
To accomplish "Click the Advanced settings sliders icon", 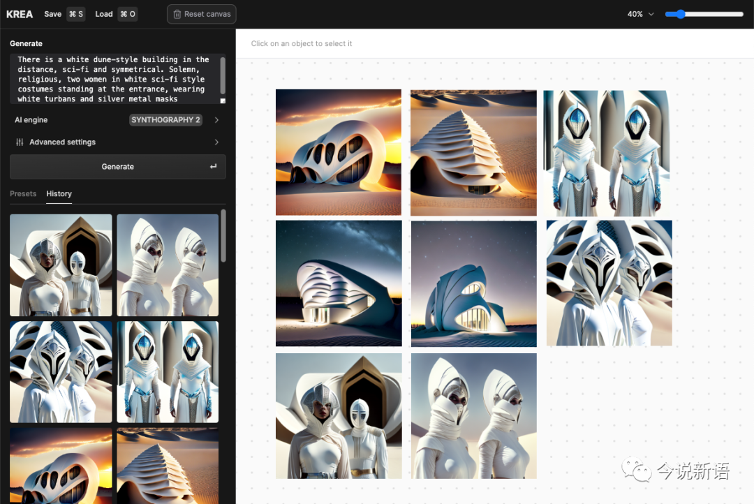I will tap(20, 142).
